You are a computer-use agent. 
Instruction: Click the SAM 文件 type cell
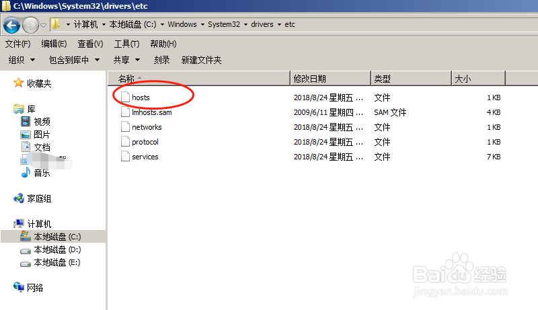390,112
